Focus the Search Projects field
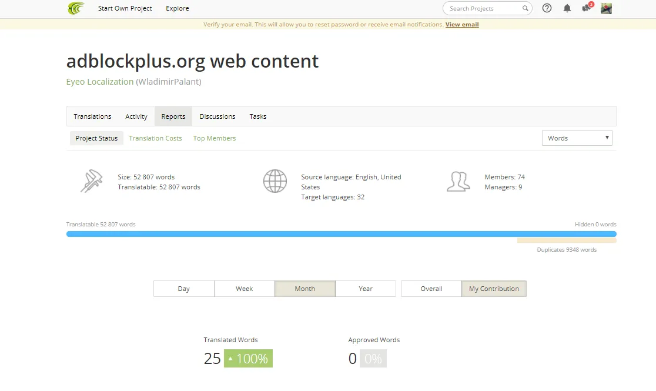656x391 pixels. pos(487,8)
